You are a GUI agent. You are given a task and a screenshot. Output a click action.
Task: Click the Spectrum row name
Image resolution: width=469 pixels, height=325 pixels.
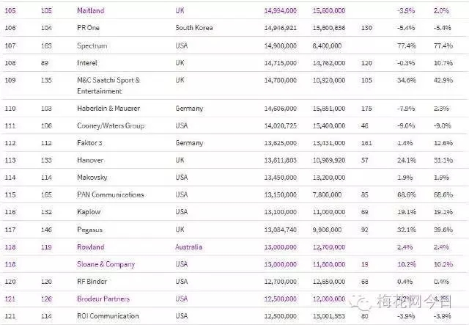click(92, 45)
